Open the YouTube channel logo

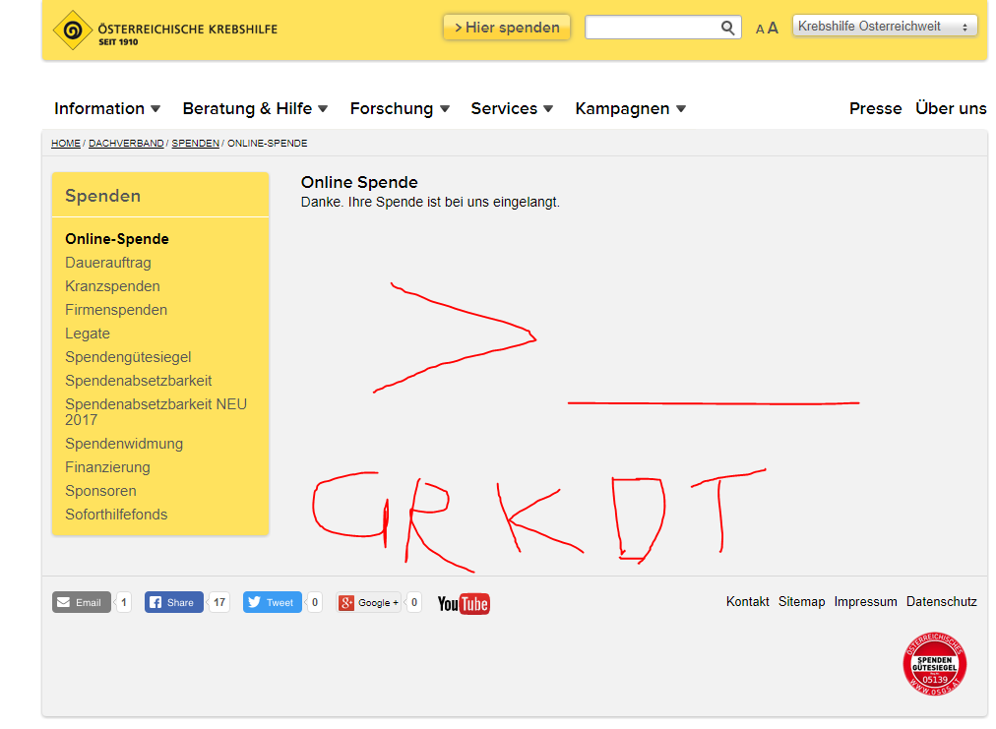pyautogui.click(x=464, y=603)
